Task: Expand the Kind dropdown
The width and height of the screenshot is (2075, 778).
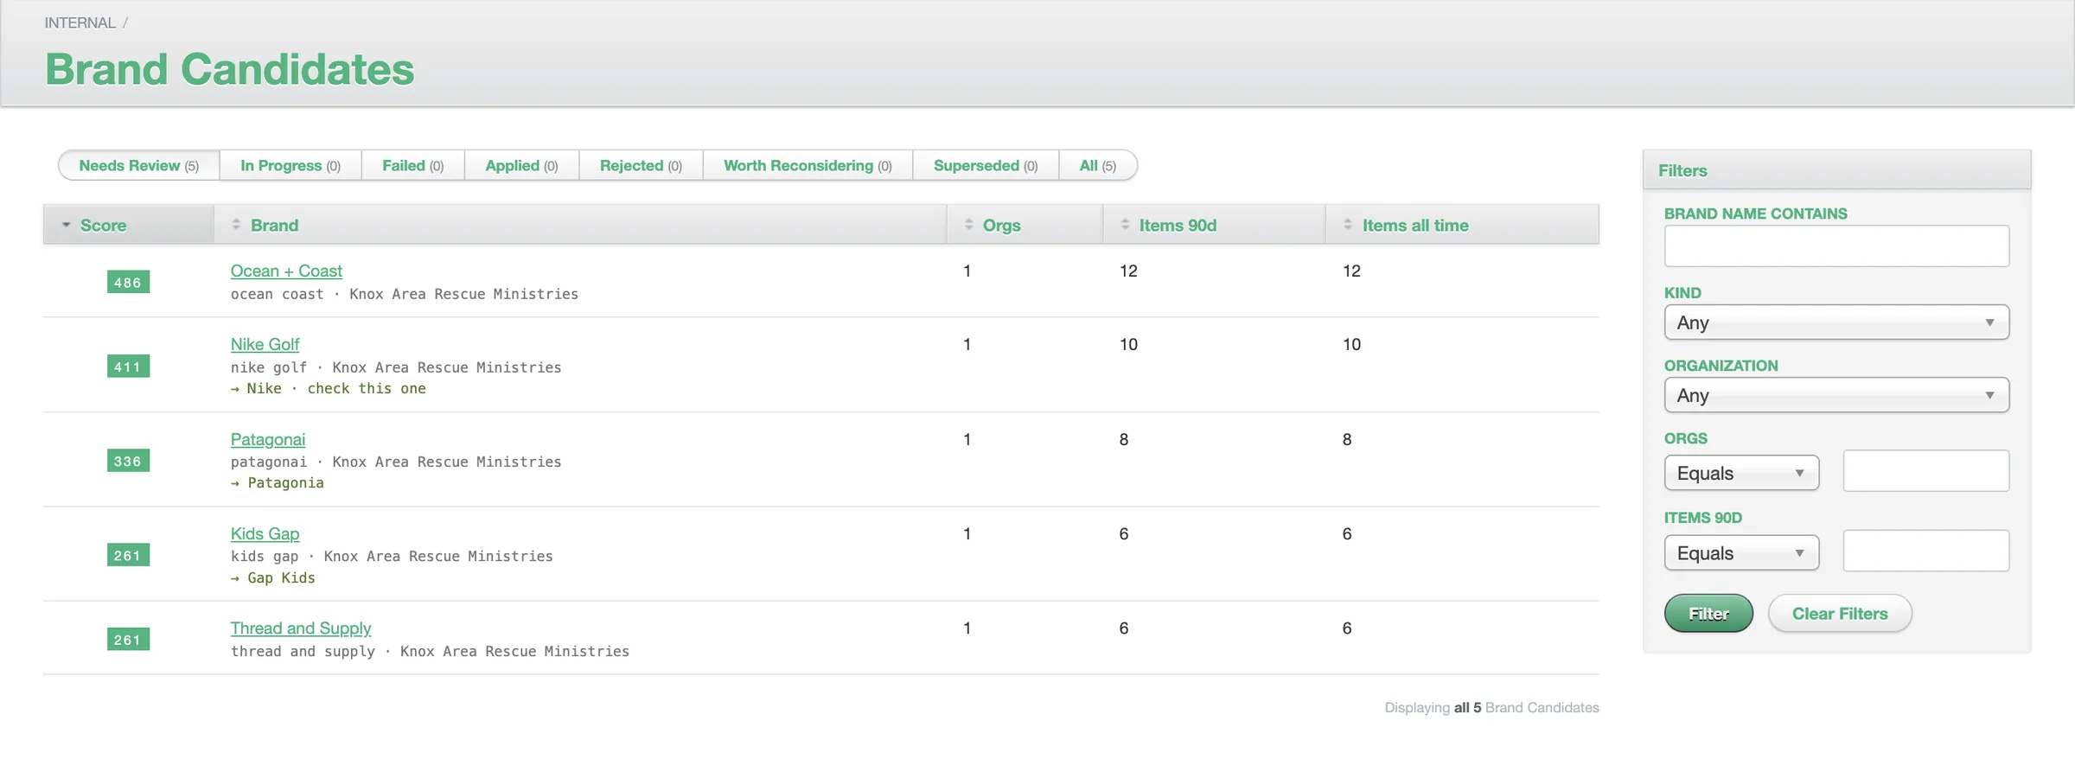Action: pyautogui.click(x=1836, y=322)
